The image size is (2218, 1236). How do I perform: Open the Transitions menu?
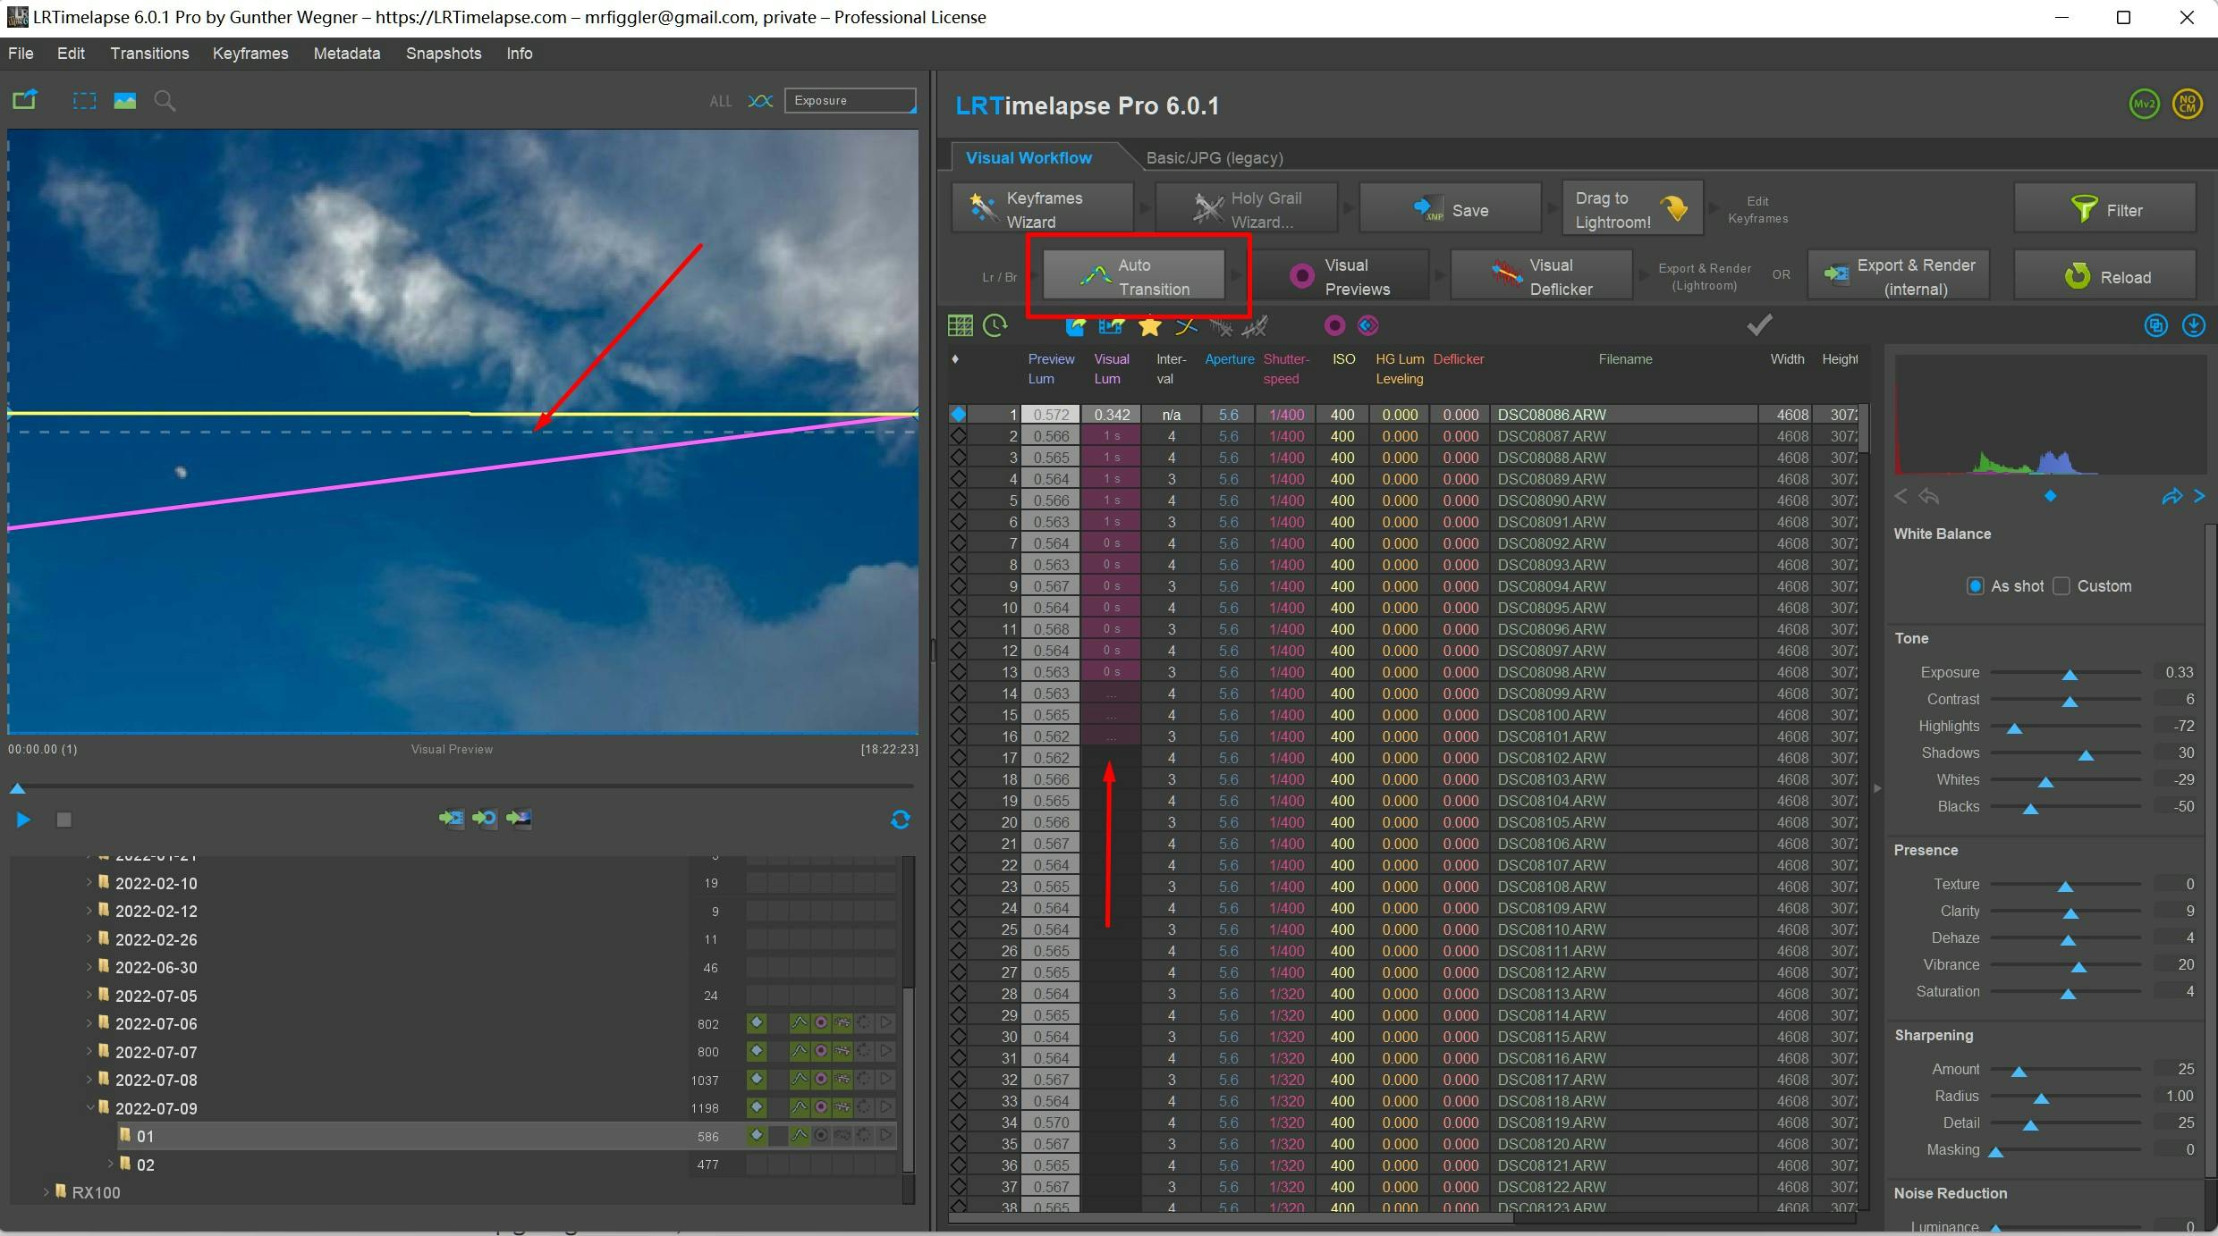[149, 54]
